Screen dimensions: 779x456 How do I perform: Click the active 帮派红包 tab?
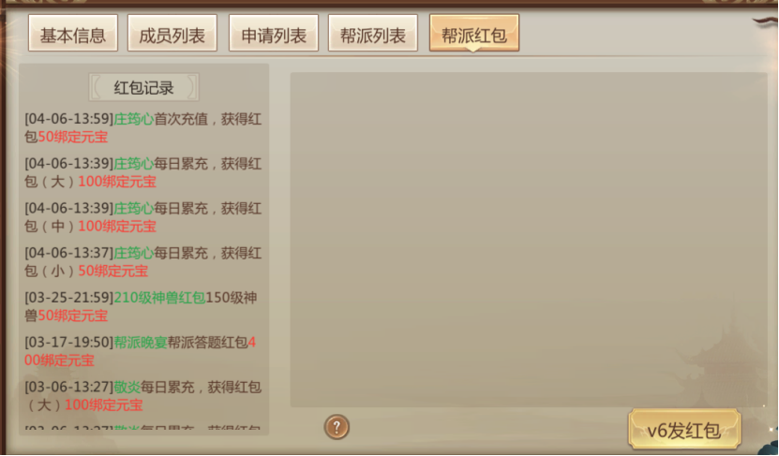474,34
